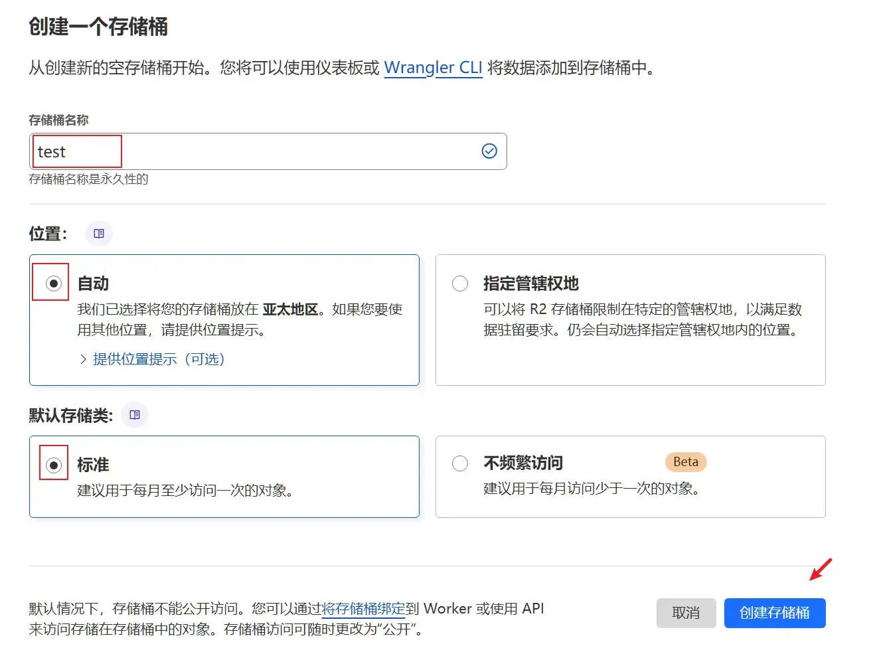
Task: Click the 取消 button
Action: (x=686, y=613)
